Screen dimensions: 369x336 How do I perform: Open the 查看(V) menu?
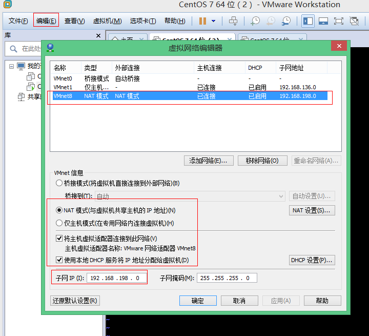coord(75,21)
